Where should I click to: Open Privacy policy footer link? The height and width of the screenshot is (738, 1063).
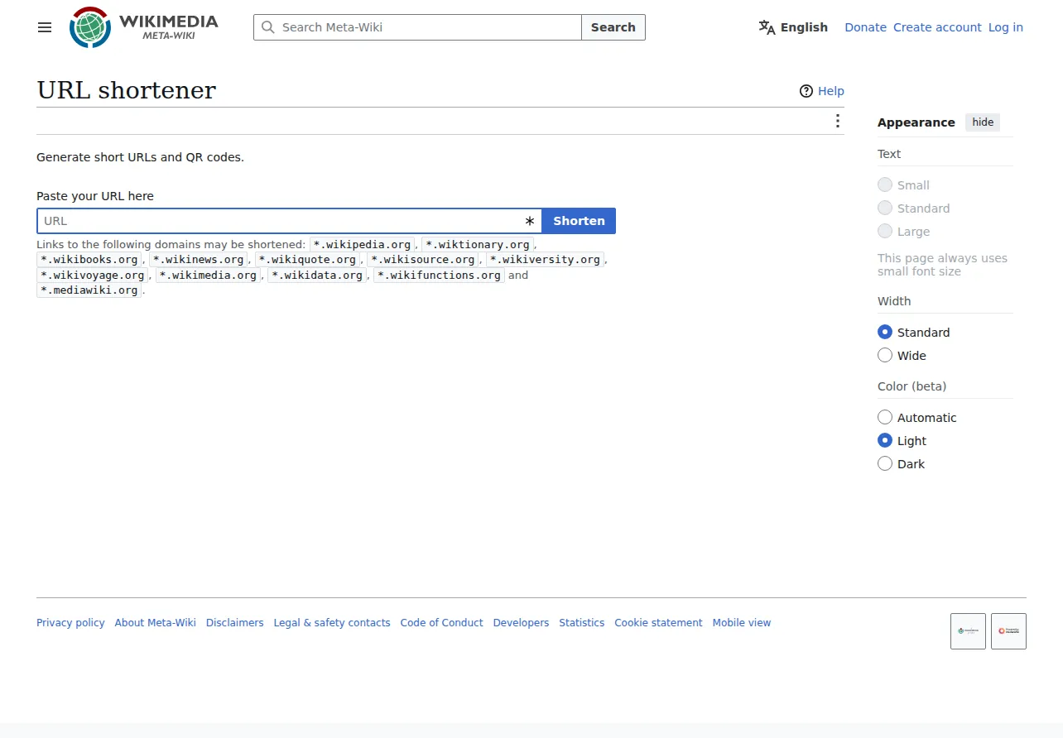pyautogui.click(x=70, y=623)
